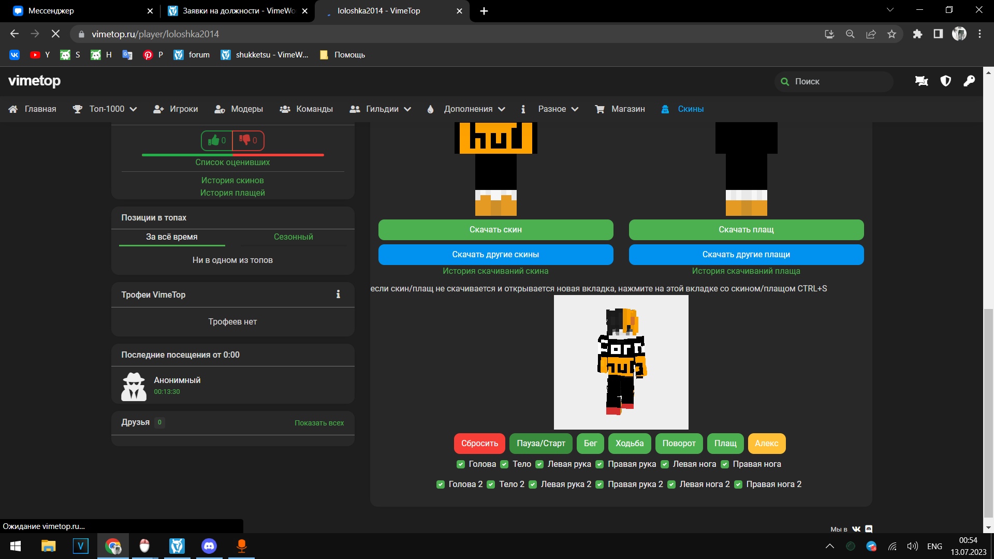
Task: Uncheck the Голова checkbox
Action: 460,464
